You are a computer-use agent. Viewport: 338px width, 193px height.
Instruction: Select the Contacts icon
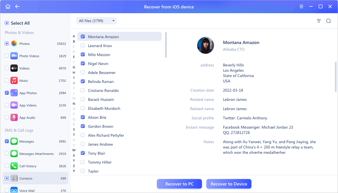(14, 178)
